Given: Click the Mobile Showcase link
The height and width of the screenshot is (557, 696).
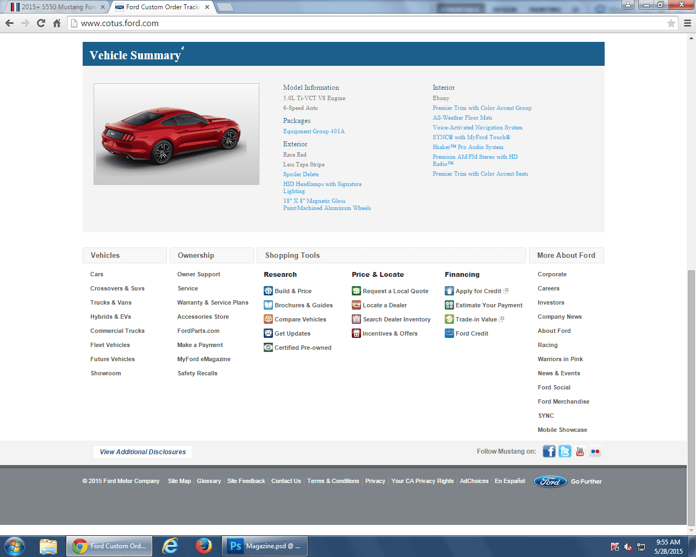Looking at the screenshot, I should [x=562, y=430].
